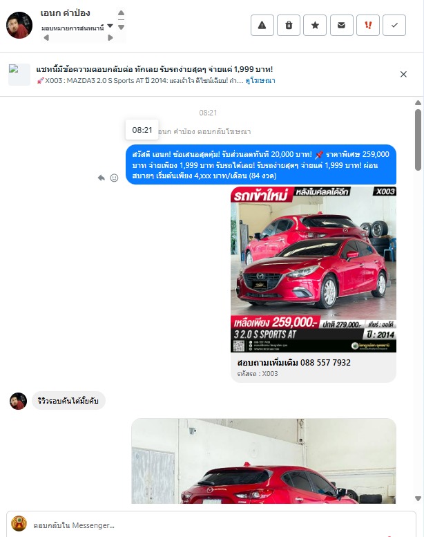Click the spam warning triangle icon
Viewport: 424px width, 537px height.
(262, 26)
